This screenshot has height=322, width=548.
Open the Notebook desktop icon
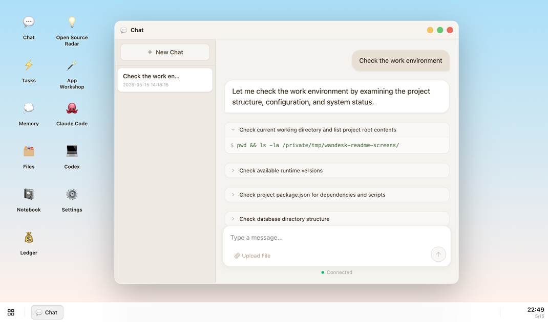(29, 194)
